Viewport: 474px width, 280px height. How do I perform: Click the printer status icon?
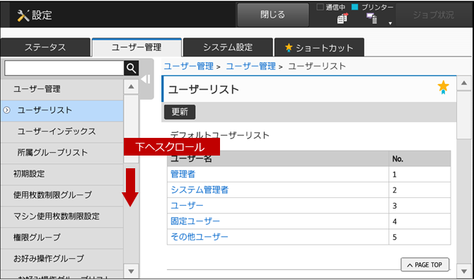(x=372, y=18)
